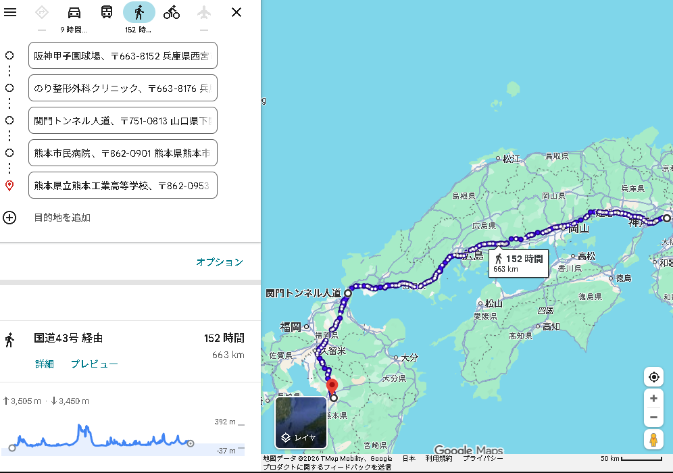The image size is (673, 473).
Task: Zoom out of the map
Action: tap(653, 418)
